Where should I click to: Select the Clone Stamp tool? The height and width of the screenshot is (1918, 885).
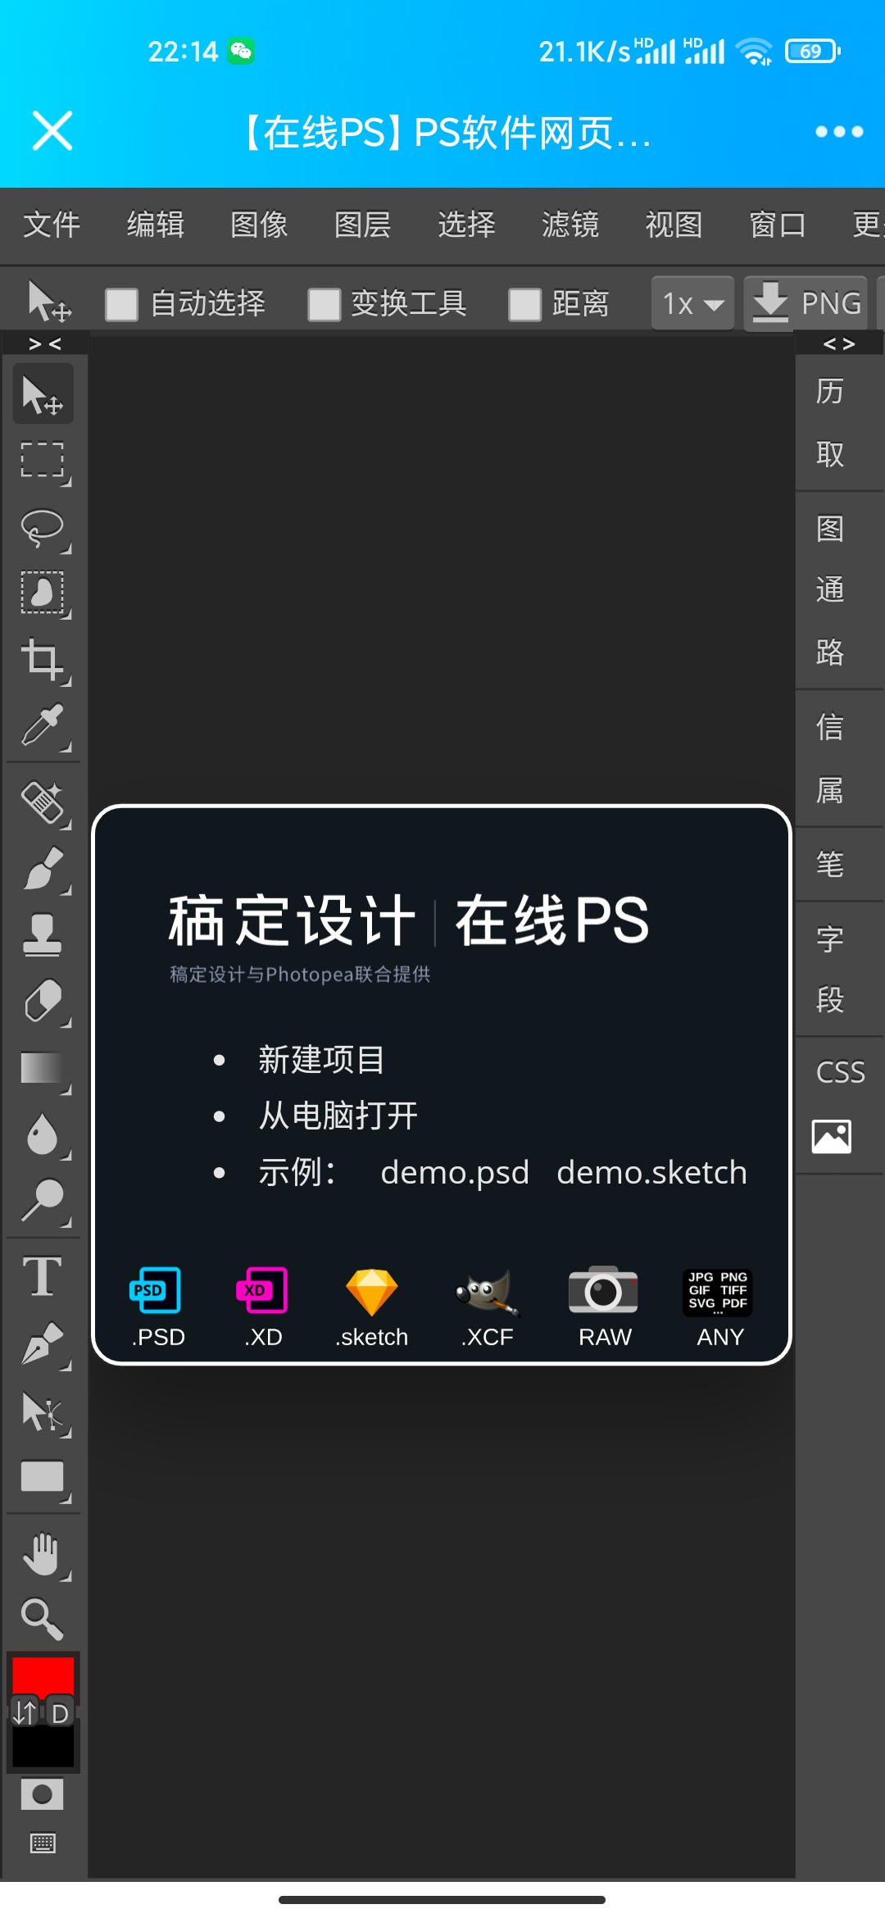tap(43, 935)
